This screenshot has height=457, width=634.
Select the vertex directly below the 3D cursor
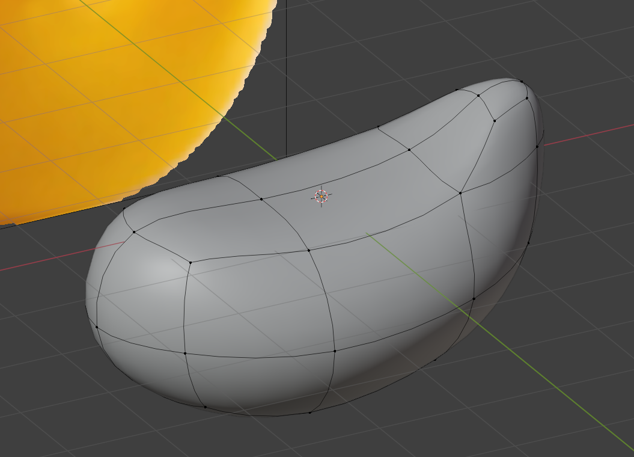coord(309,250)
